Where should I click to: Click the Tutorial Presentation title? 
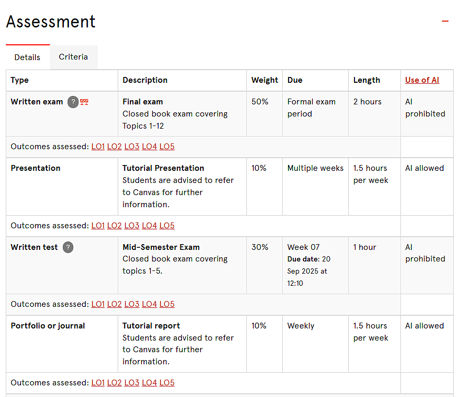(x=163, y=168)
